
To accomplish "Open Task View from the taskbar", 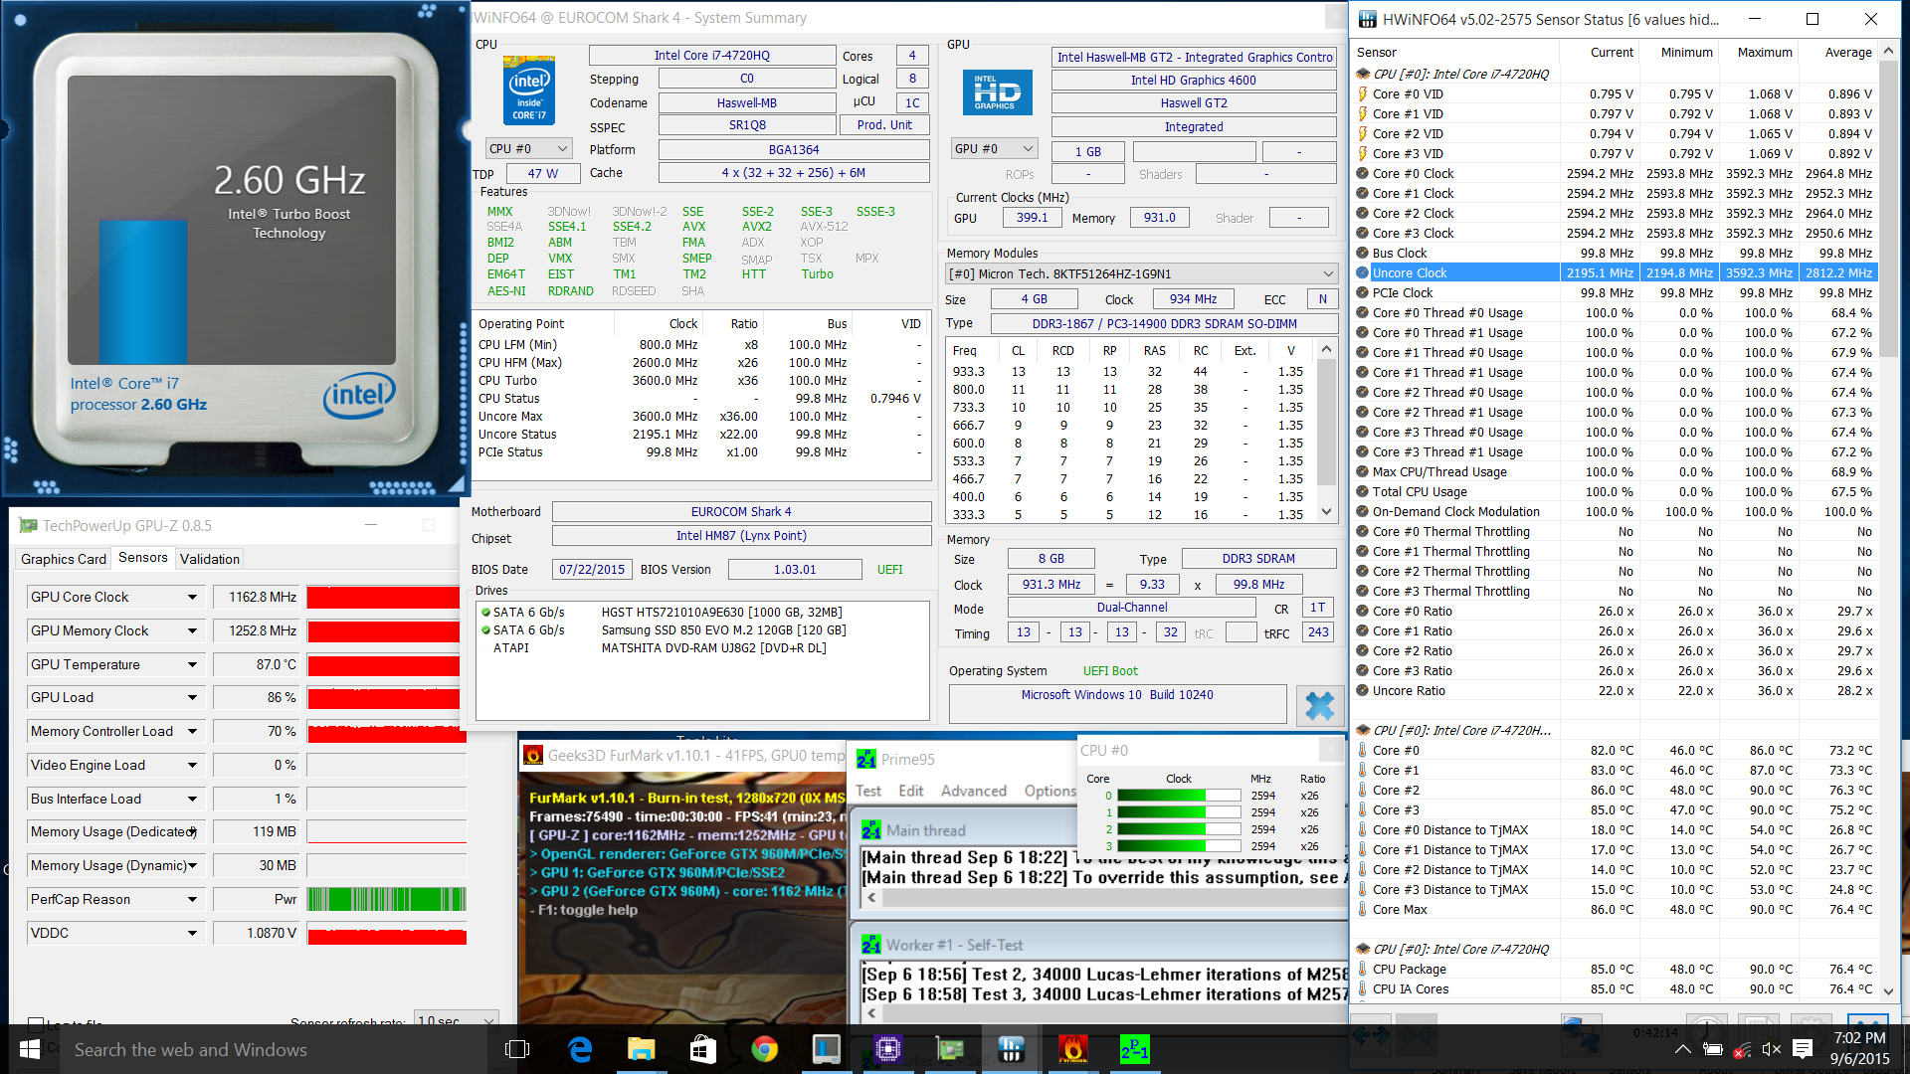I will 517,1049.
